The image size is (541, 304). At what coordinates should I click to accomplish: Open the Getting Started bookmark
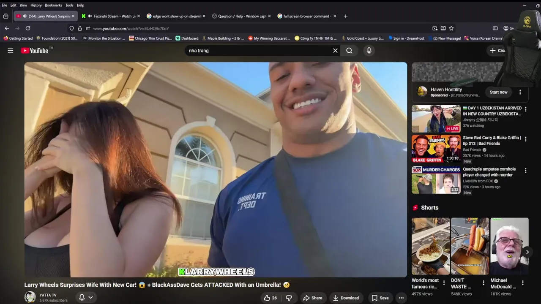(x=18, y=38)
